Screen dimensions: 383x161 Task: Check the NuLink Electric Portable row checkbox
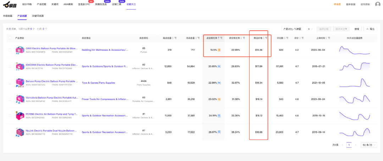[x=10, y=132]
